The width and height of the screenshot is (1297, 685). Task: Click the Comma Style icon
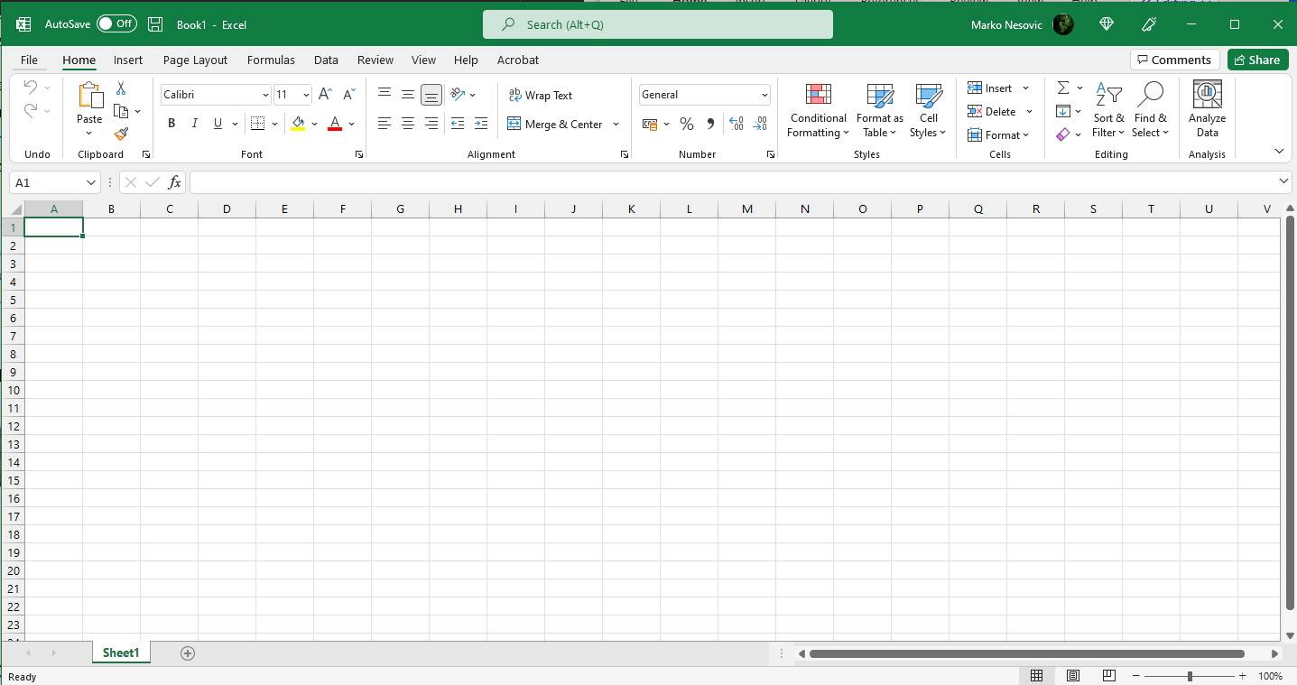tap(710, 124)
